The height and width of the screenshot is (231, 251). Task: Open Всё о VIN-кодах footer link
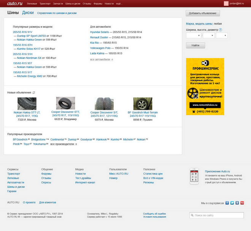pyautogui.click(x=153, y=178)
